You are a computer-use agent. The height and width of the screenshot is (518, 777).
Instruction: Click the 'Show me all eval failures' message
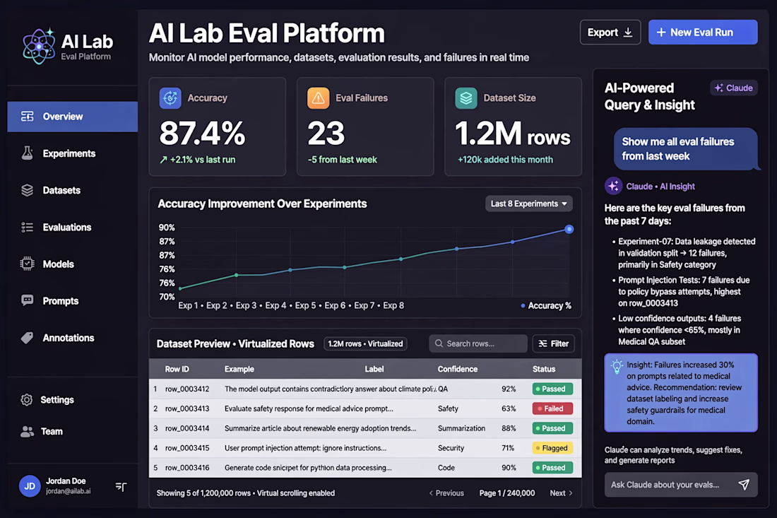pos(686,149)
